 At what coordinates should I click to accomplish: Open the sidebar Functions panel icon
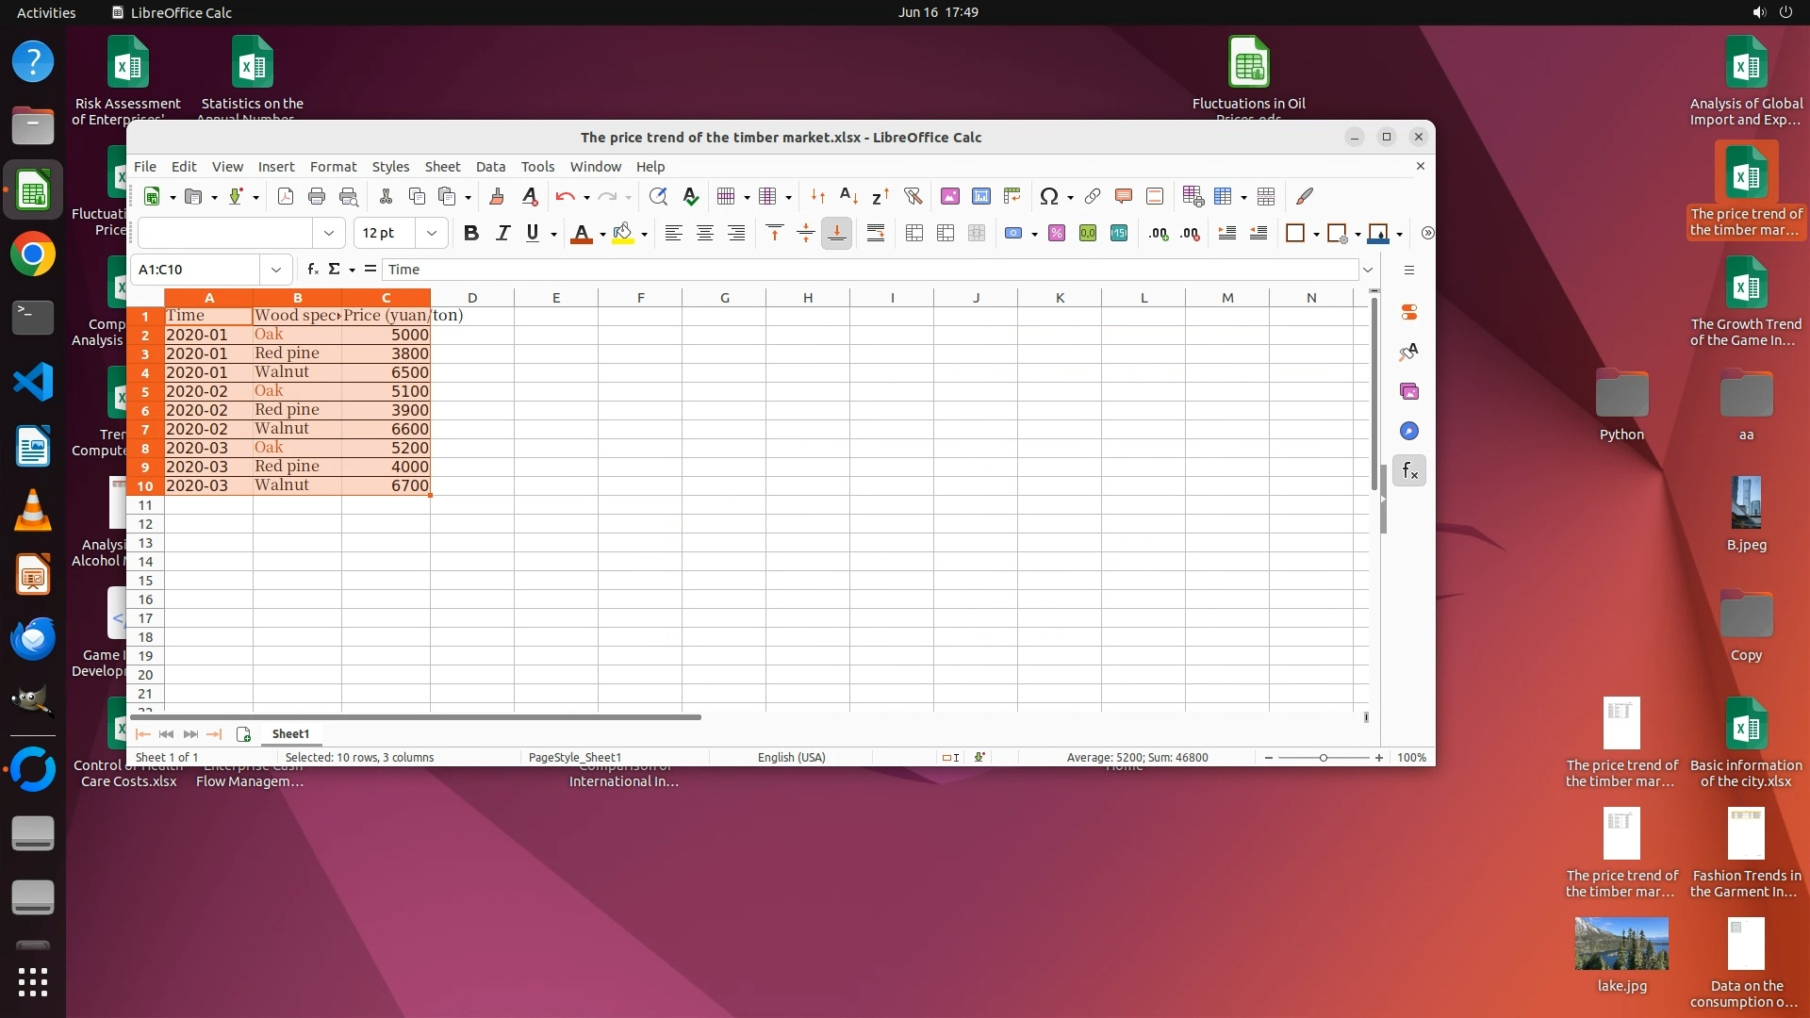(x=1409, y=470)
